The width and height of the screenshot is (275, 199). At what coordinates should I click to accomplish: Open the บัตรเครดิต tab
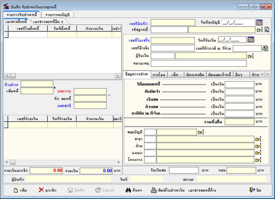tap(195, 75)
